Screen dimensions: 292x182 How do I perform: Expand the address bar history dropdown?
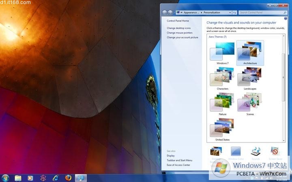(x=230, y=13)
